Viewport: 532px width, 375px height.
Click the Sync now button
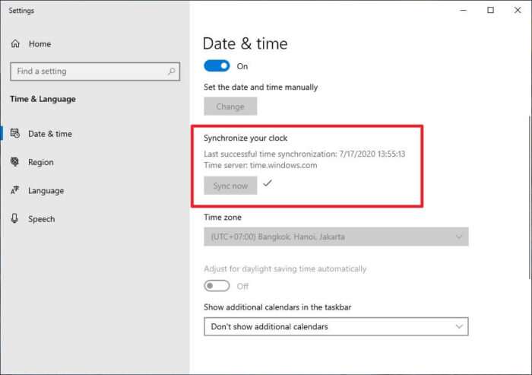[230, 186]
